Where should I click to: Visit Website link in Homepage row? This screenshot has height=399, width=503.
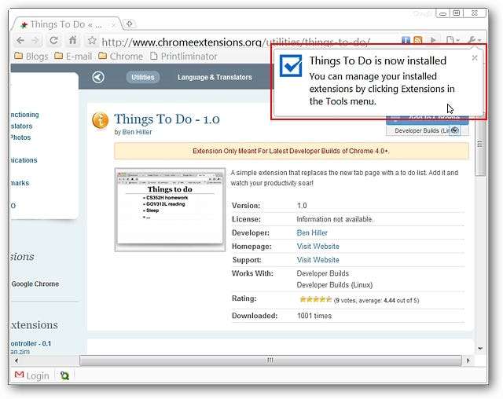pos(318,247)
